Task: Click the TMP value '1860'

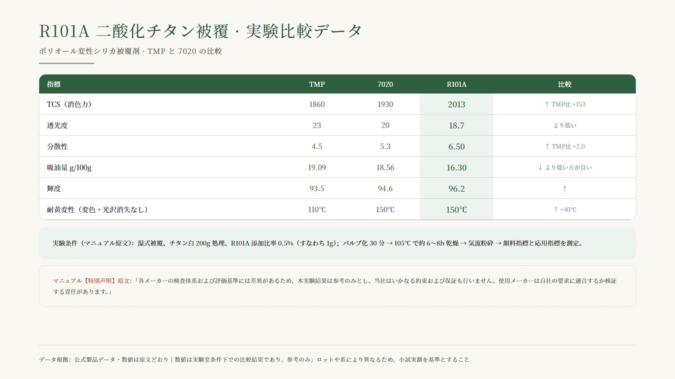Action: pos(317,104)
